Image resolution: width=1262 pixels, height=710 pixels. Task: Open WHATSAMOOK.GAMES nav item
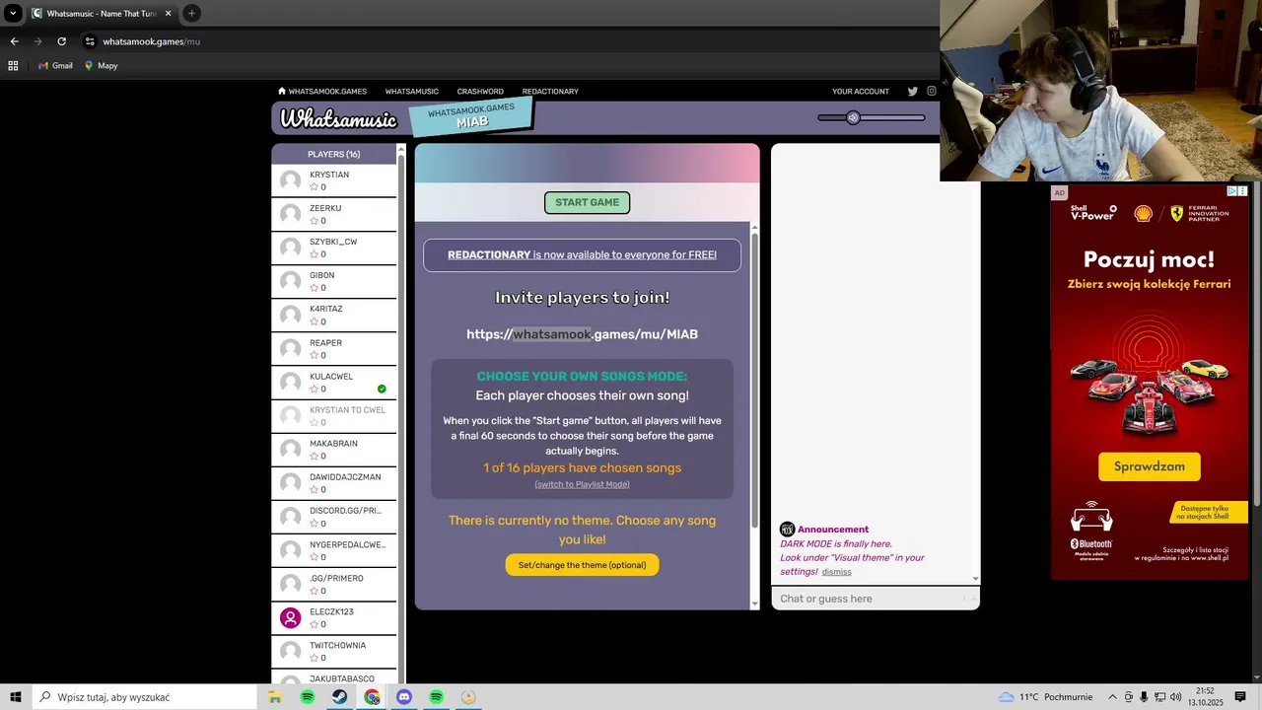pos(327,91)
